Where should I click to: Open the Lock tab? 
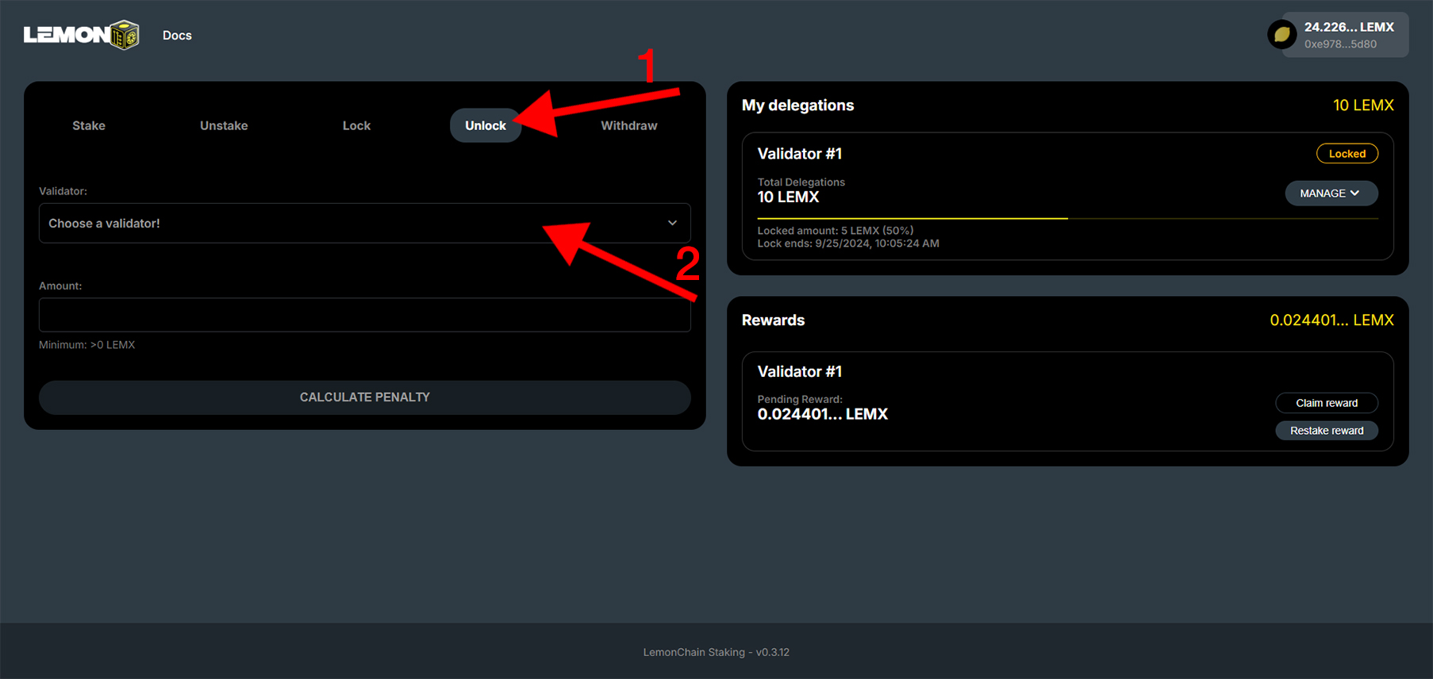356,125
